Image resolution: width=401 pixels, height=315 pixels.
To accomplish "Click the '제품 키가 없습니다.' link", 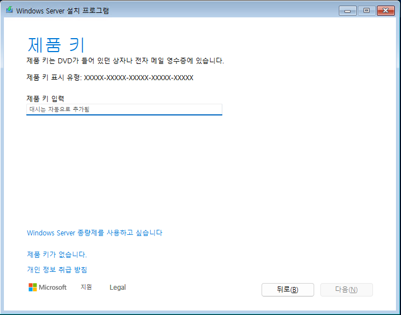I will (57, 254).
